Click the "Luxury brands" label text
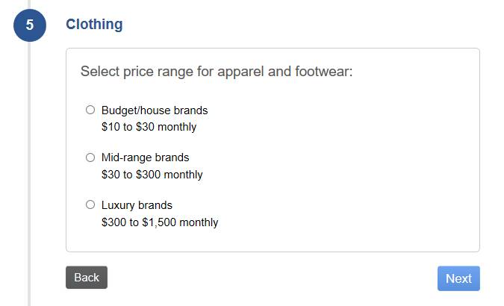This screenshot has height=306, width=504. pyautogui.click(x=137, y=205)
